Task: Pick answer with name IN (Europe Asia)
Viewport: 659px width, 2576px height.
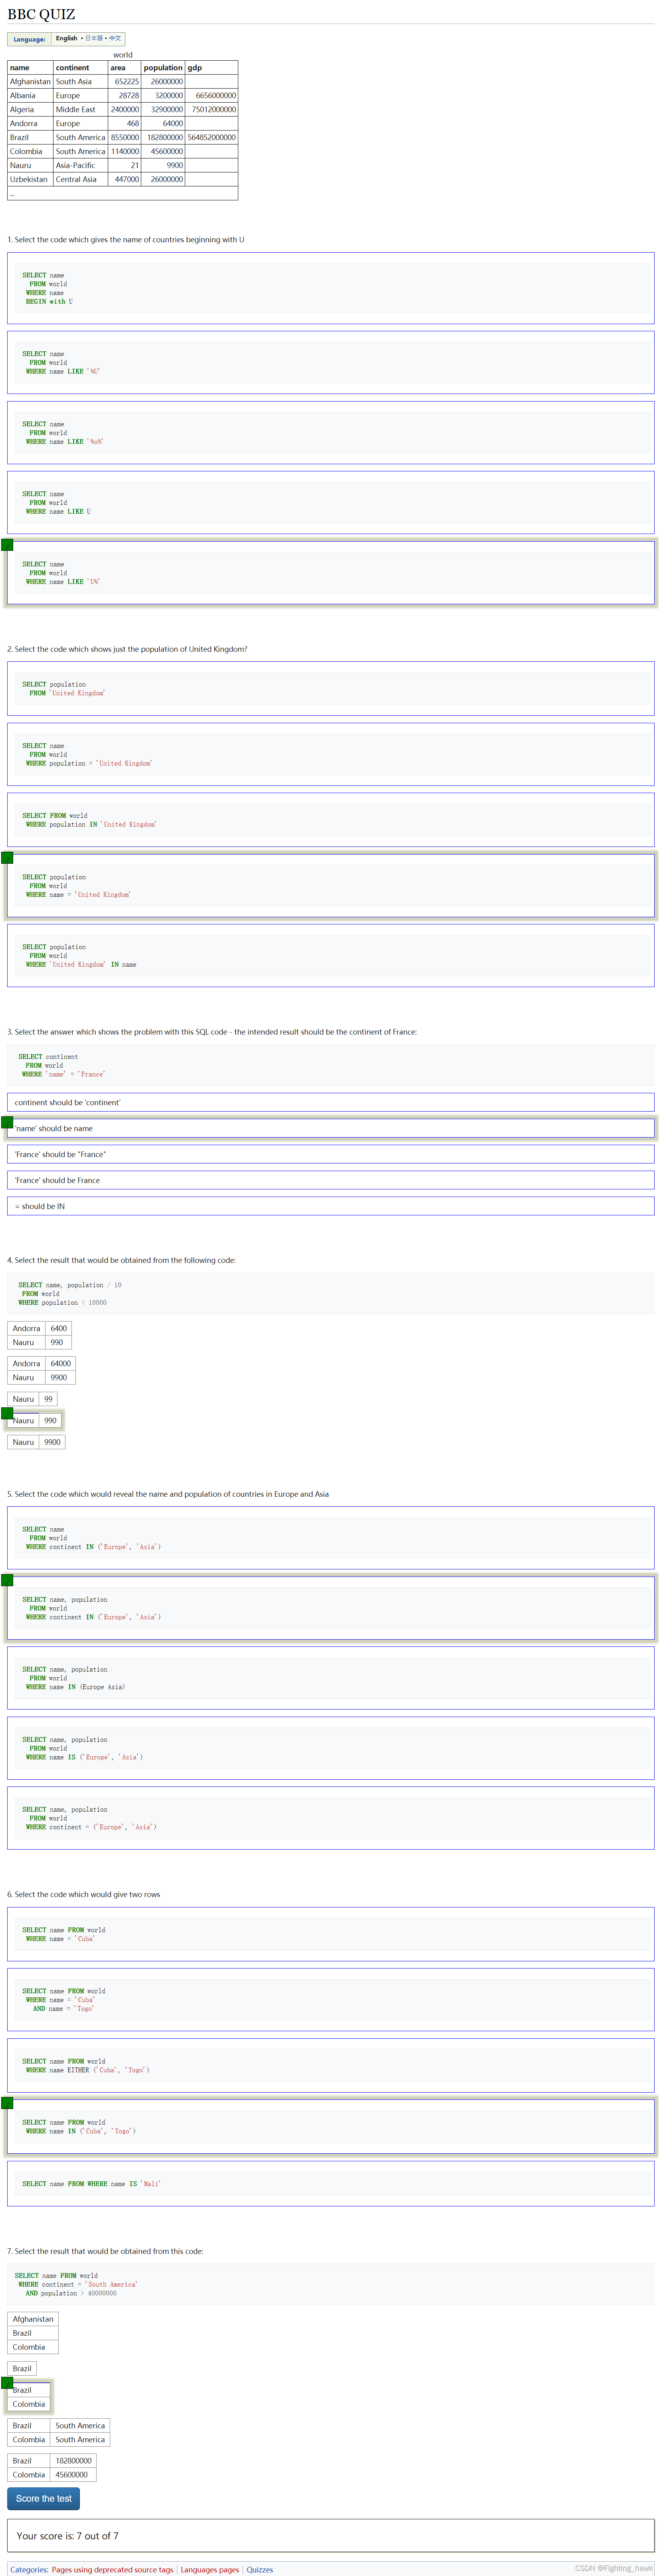Action: click(x=330, y=1678)
